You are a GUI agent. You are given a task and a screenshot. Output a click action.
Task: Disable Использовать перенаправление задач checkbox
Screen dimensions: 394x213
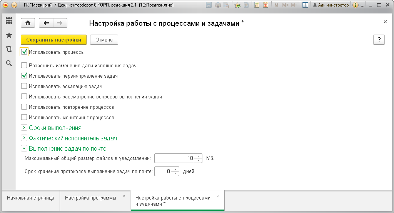pyautogui.click(x=24, y=76)
